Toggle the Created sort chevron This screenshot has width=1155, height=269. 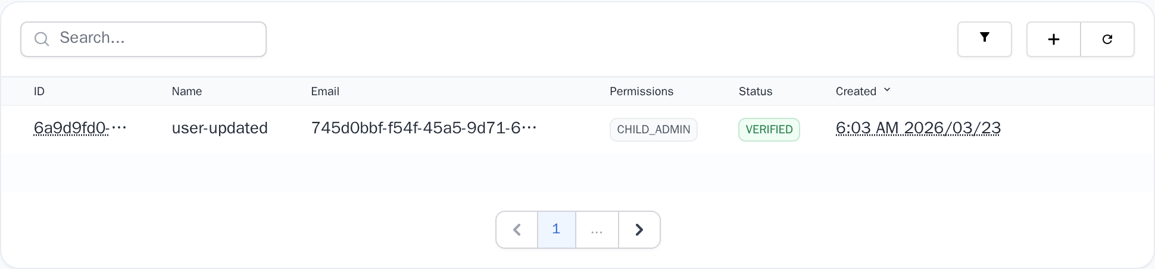click(887, 90)
